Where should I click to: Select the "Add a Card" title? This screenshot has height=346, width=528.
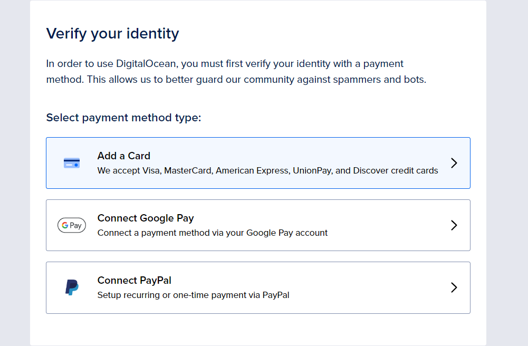pyautogui.click(x=124, y=156)
